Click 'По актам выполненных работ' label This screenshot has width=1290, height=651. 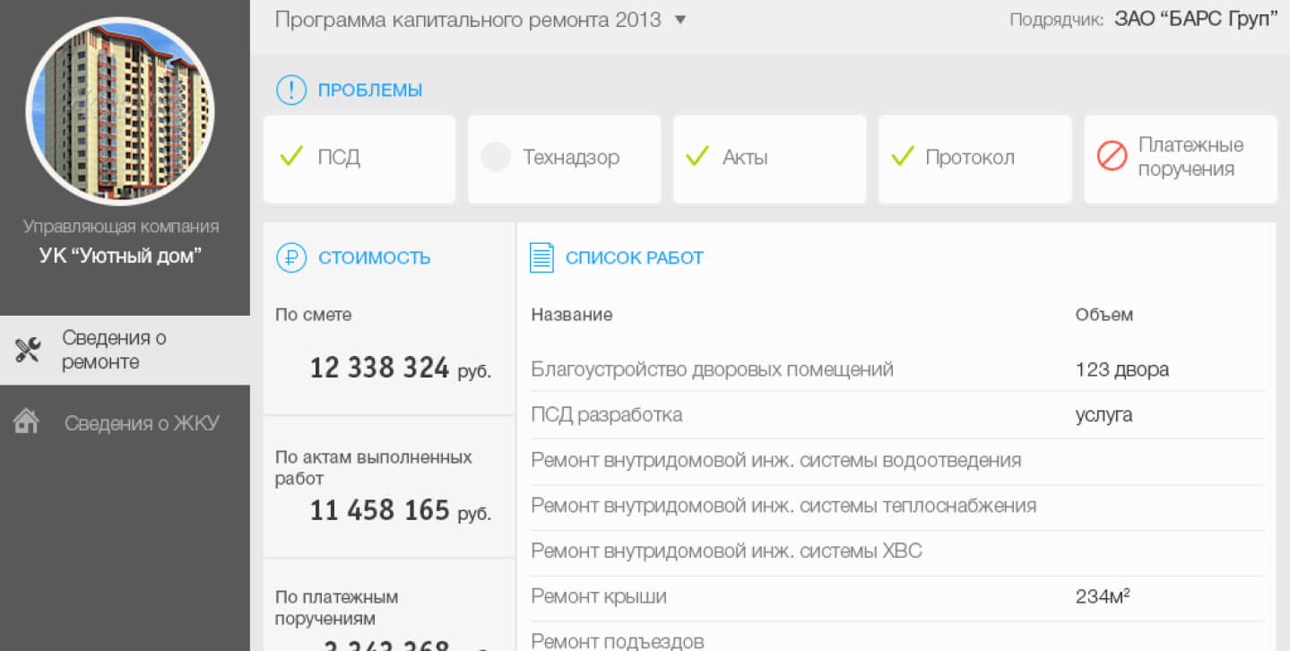coord(374,468)
